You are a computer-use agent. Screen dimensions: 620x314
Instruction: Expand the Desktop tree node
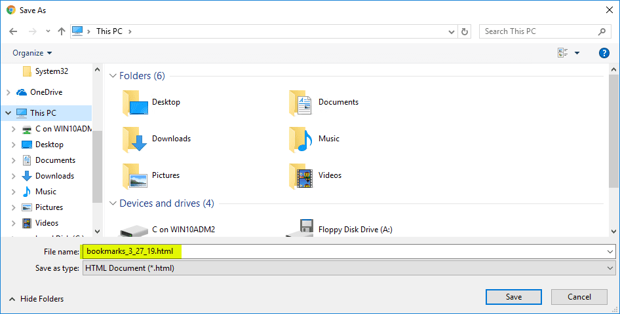[x=14, y=145]
